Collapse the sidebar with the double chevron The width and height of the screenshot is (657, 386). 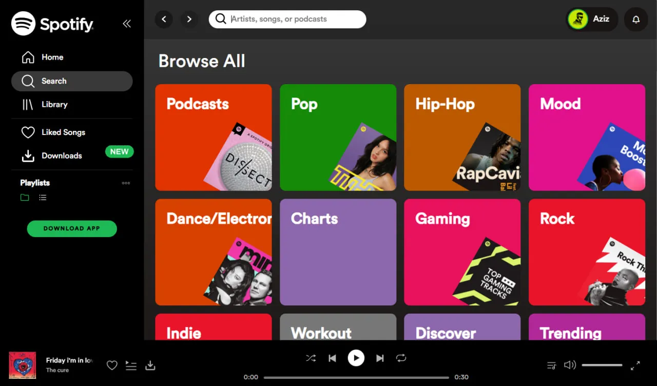click(127, 23)
